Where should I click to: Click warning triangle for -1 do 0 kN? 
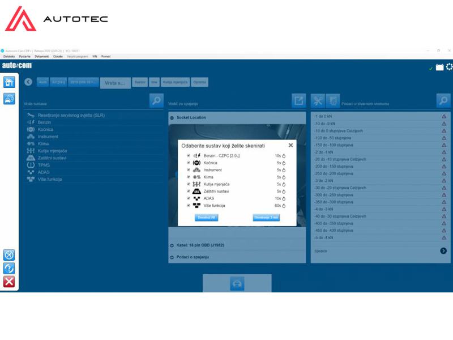(x=444, y=116)
